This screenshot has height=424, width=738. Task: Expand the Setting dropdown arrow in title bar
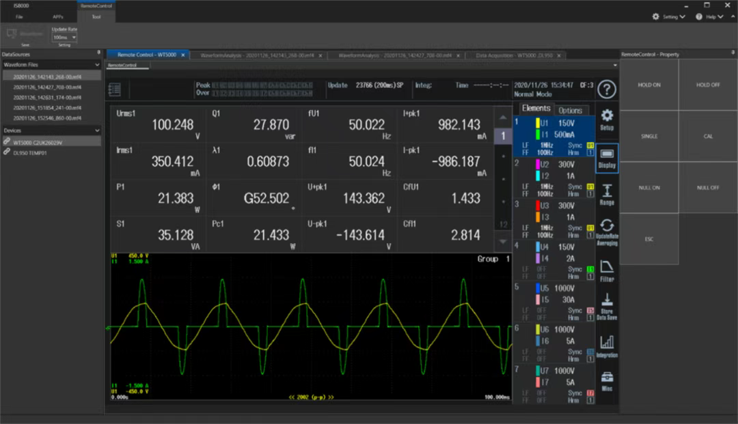click(683, 16)
